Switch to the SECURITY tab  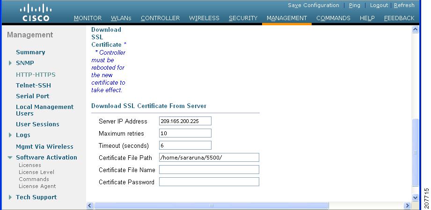tap(243, 18)
